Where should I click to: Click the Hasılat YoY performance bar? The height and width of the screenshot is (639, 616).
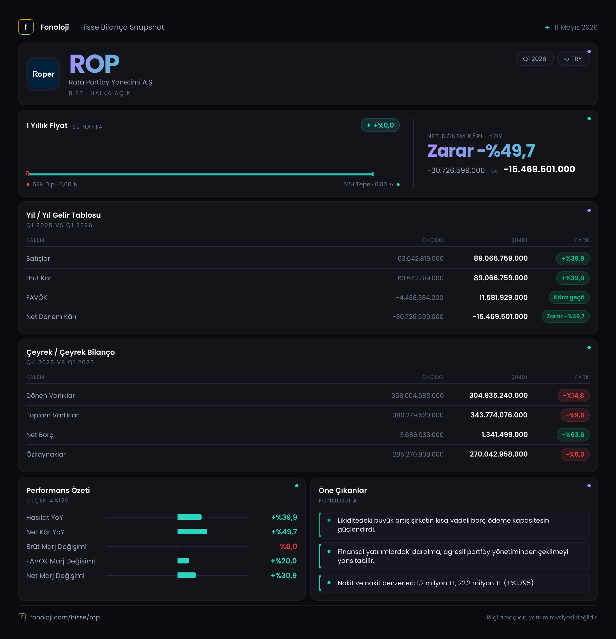pyautogui.click(x=190, y=517)
